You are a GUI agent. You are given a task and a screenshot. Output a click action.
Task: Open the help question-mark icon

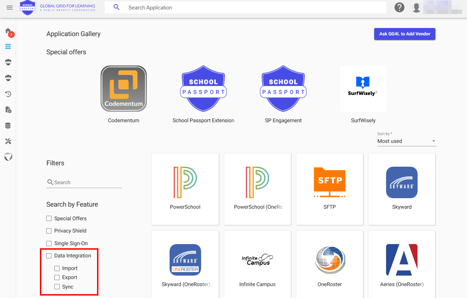tap(399, 7)
